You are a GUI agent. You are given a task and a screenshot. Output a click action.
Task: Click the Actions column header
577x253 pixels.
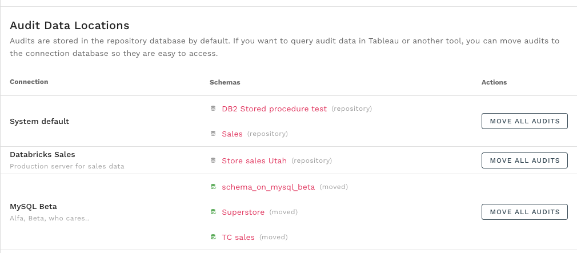click(494, 82)
